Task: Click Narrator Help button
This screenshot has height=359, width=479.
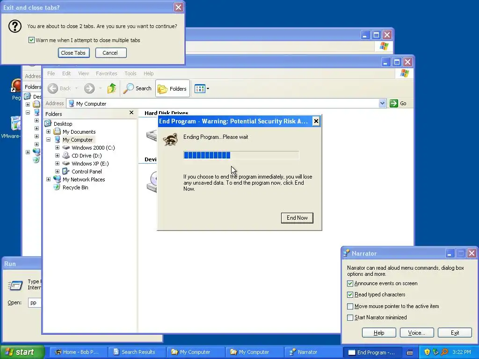Action: 379,333
